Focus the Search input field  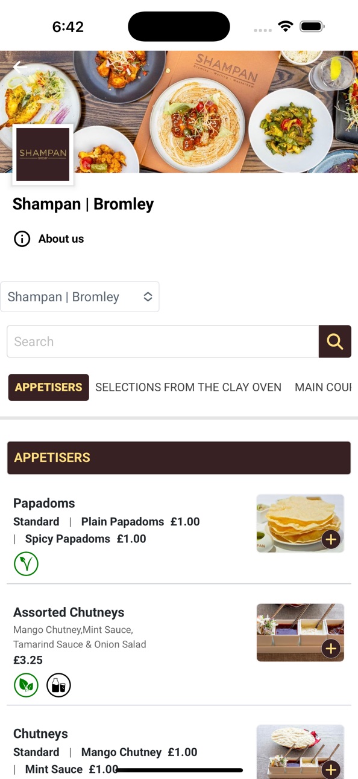click(163, 341)
